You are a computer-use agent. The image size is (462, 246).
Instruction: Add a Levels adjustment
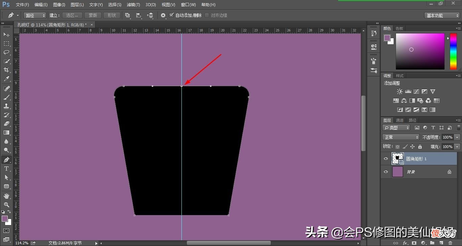408,92
